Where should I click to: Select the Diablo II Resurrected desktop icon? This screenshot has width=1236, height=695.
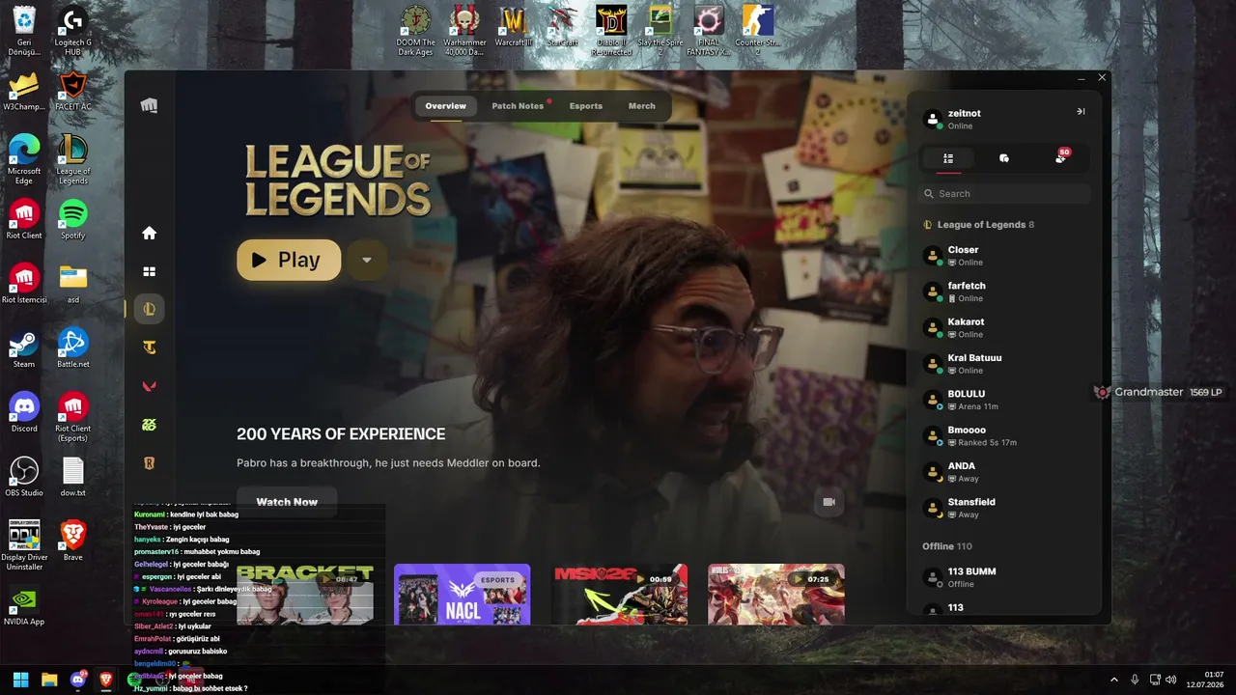click(611, 31)
